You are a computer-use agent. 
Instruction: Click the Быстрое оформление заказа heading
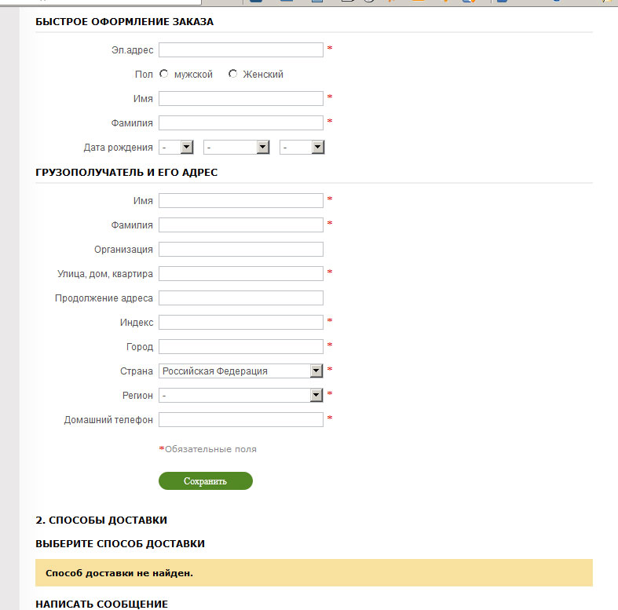(125, 22)
